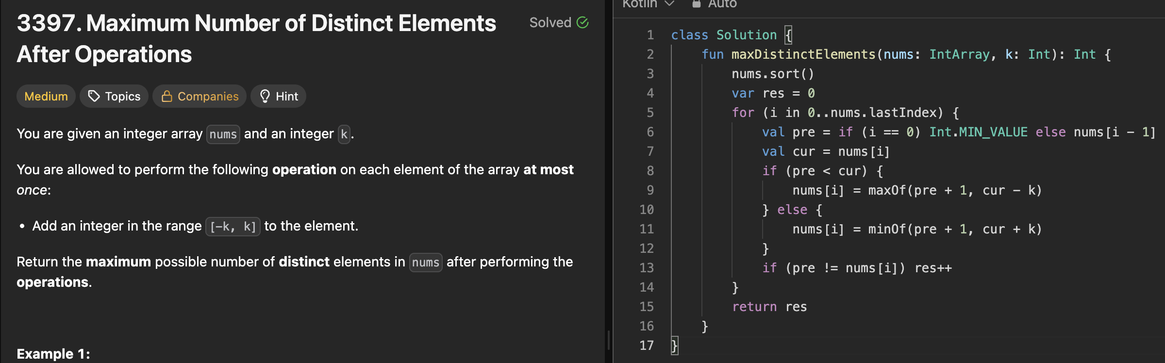Place cursor on the return res statement
Image resolution: width=1165 pixels, height=363 pixels.
pos(769,307)
